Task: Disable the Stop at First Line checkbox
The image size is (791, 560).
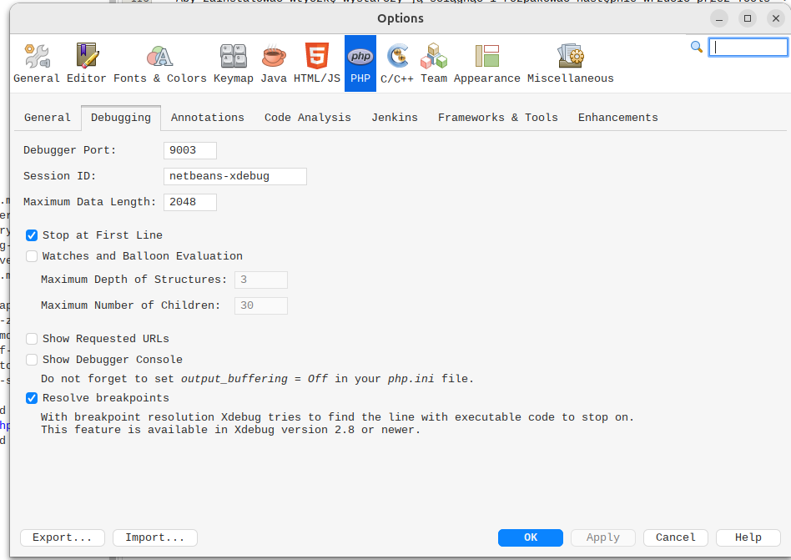Action: [32, 235]
